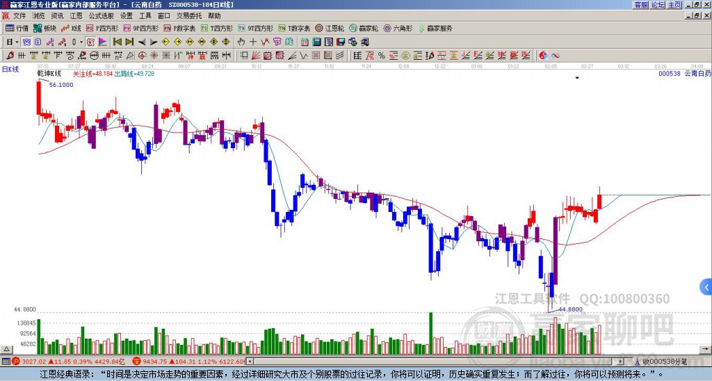Click the black left arrow icon
The width and height of the screenshot is (712, 381).
(x=142, y=42)
